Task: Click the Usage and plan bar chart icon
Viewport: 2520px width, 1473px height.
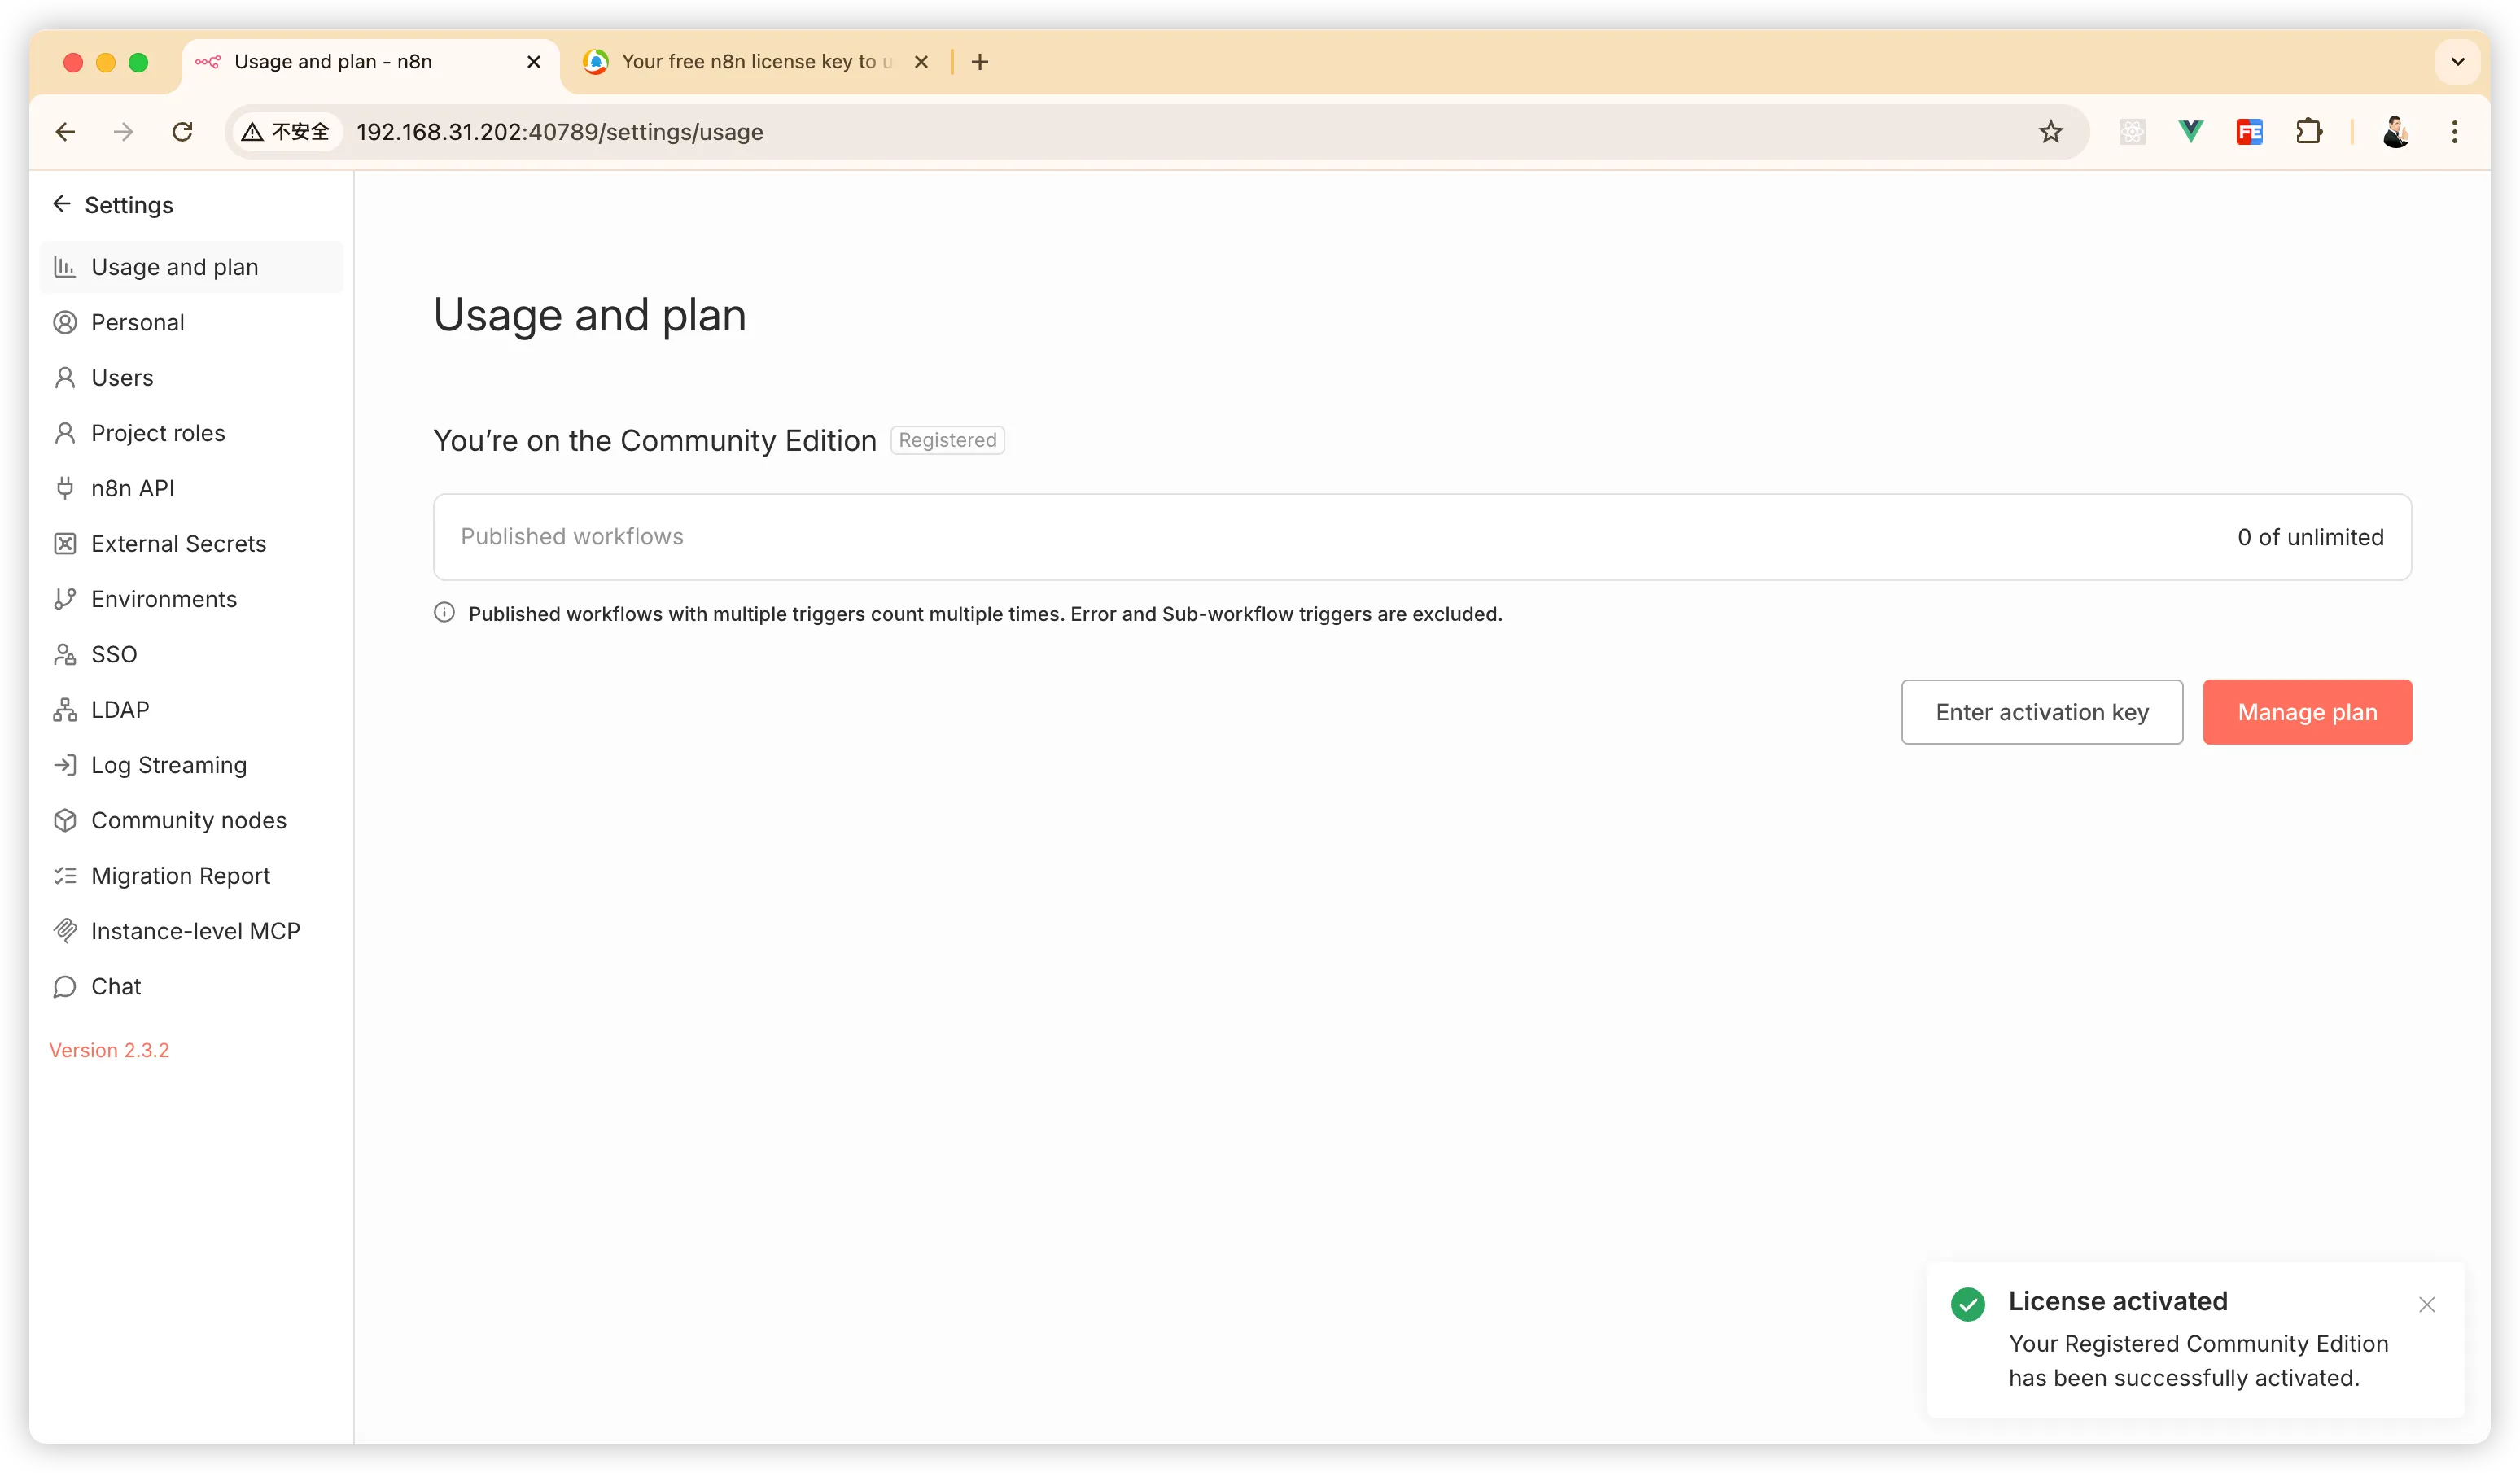Action: pyautogui.click(x=65, y=267)
